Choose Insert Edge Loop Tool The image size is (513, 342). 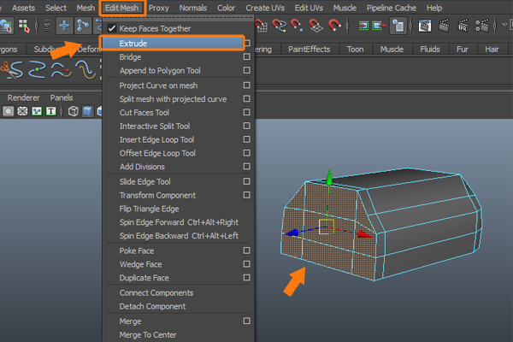pos(156,139)
